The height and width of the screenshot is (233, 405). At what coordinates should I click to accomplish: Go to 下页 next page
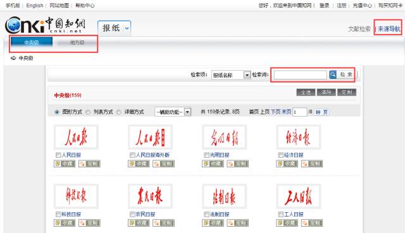click(276, 112)
